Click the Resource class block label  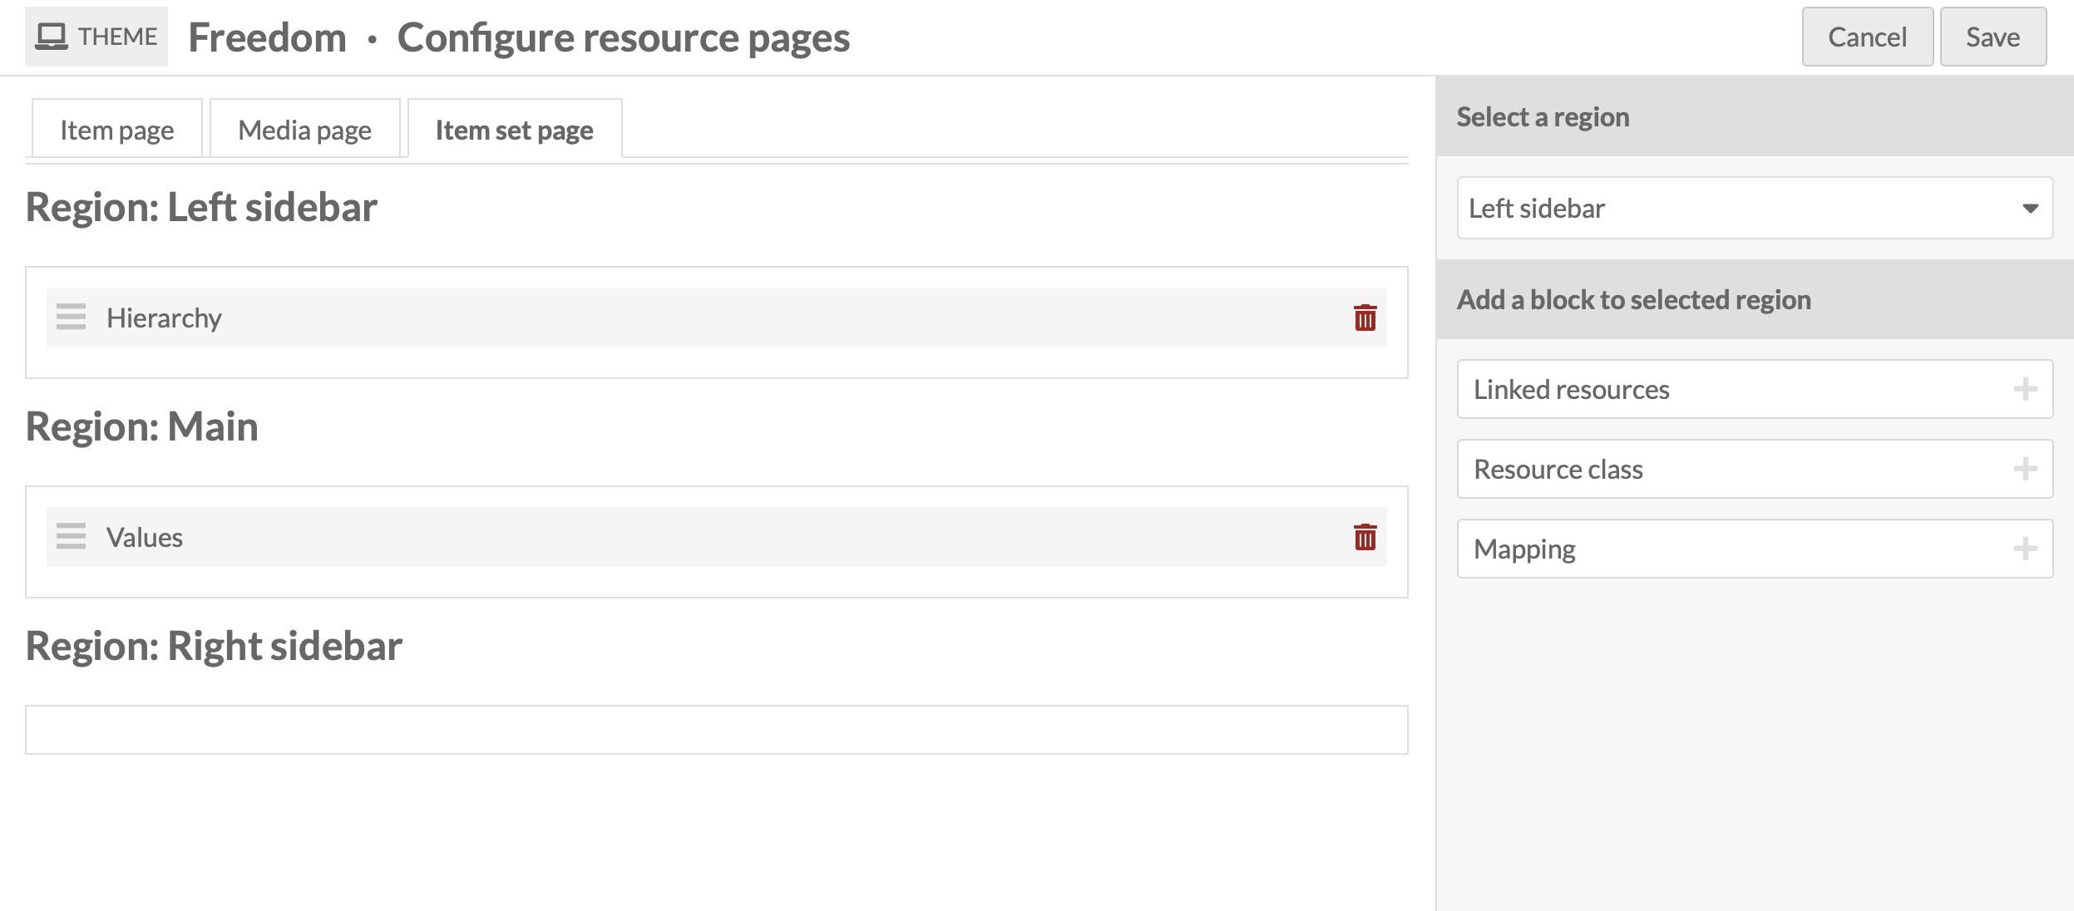1558,469
